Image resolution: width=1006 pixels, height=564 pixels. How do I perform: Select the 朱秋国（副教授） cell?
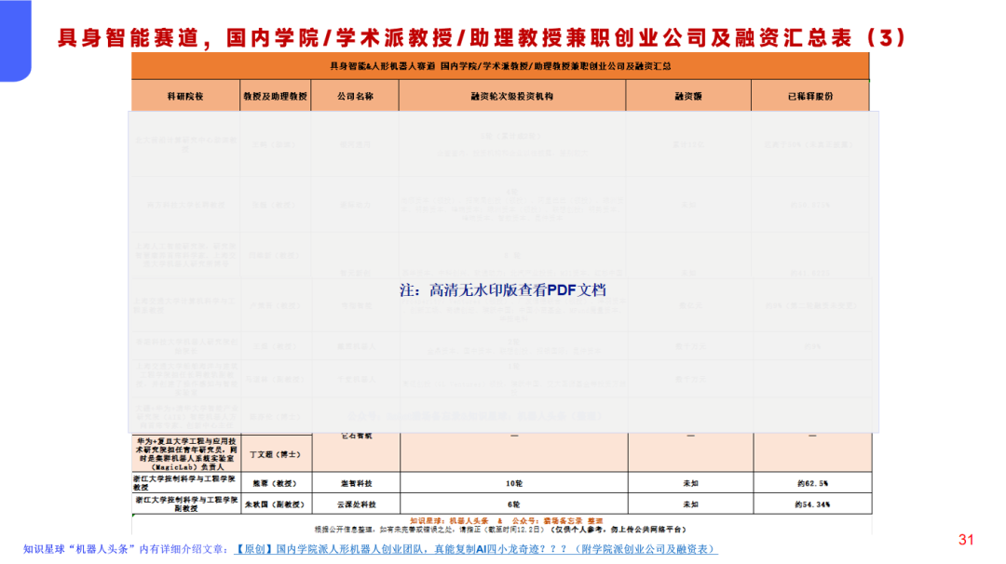275,504
